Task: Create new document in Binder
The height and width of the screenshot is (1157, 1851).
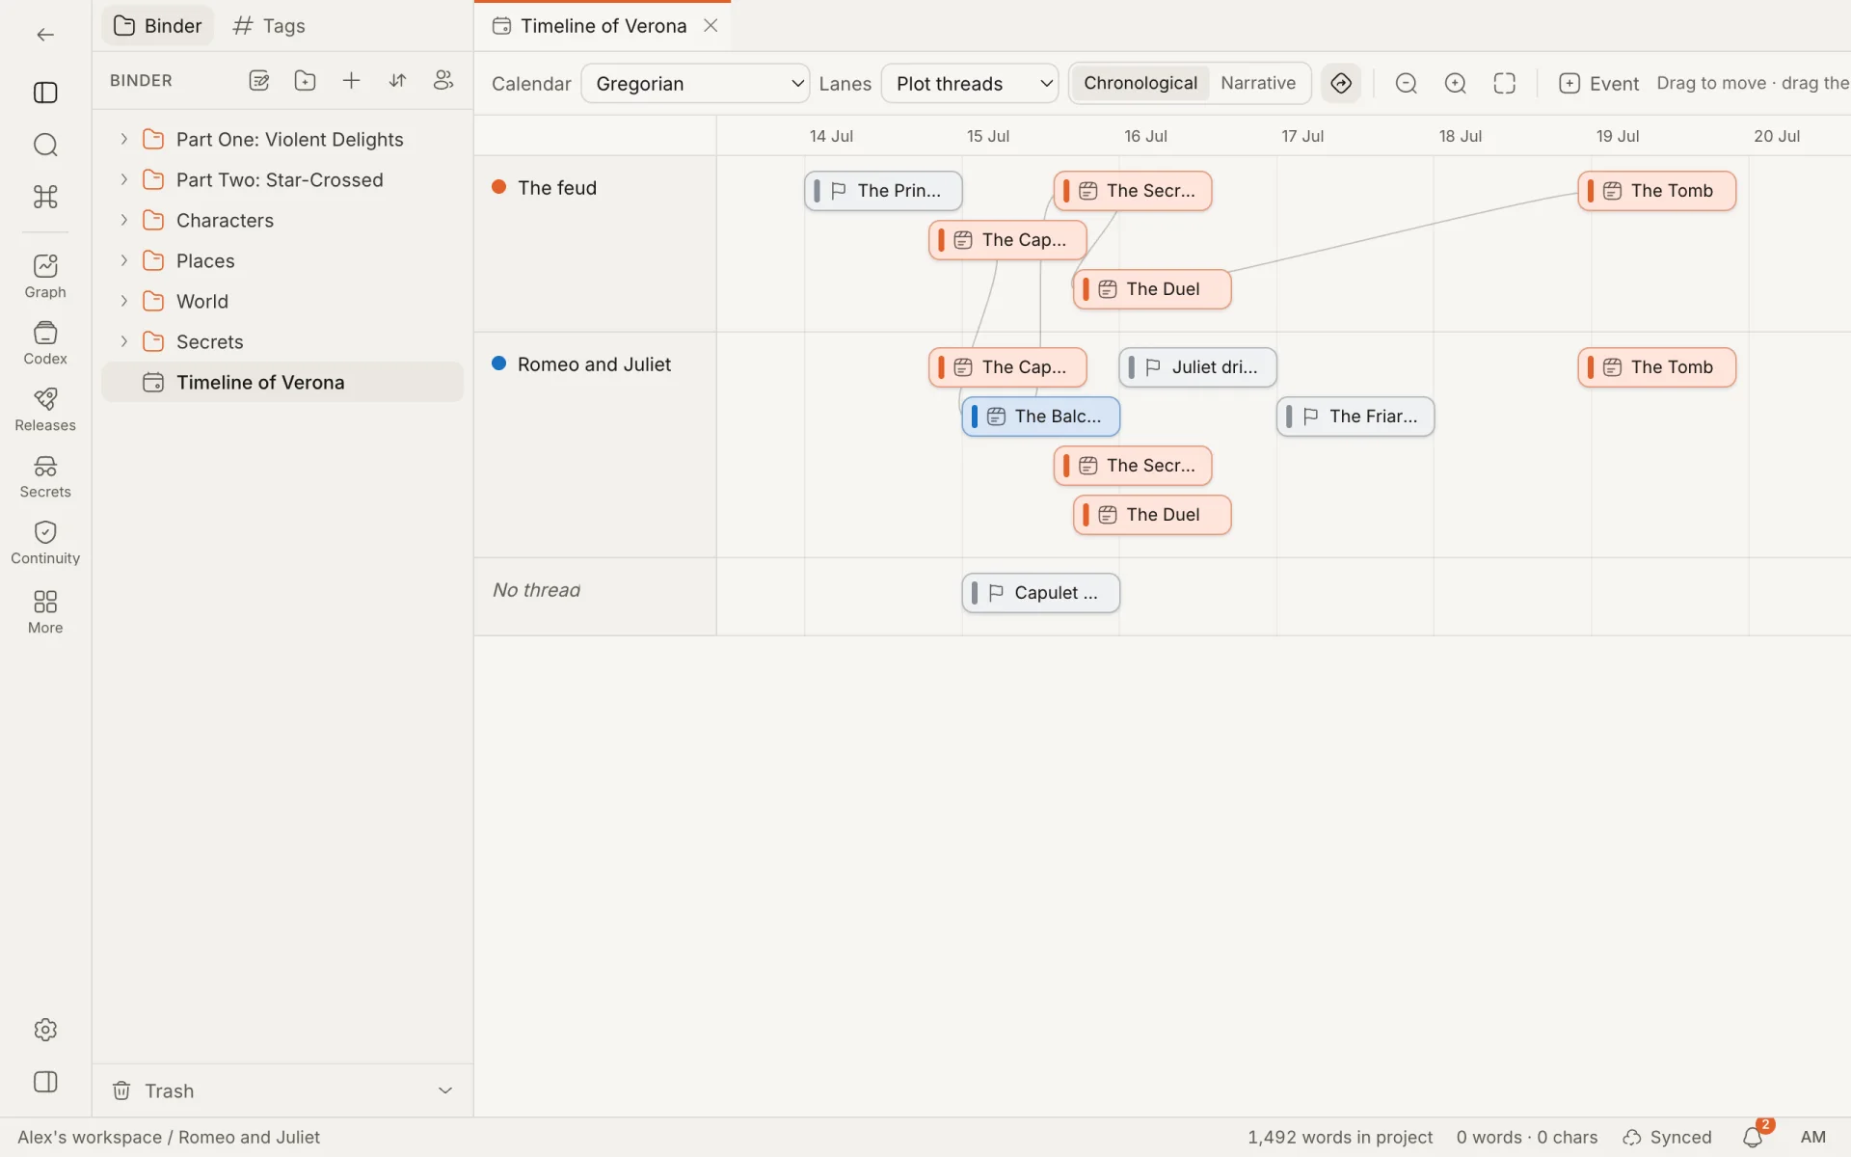Action: (258, 81)
